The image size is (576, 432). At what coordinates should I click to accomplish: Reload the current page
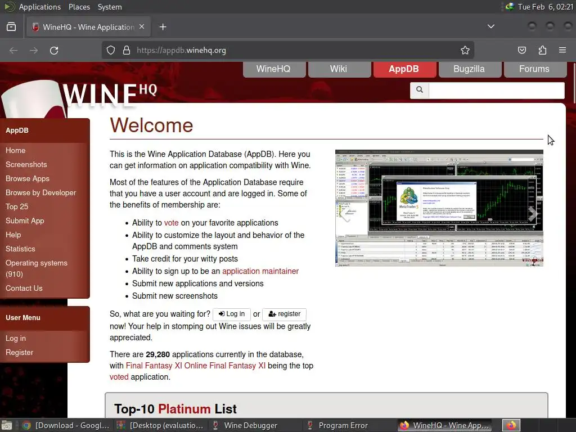(54, 50)
